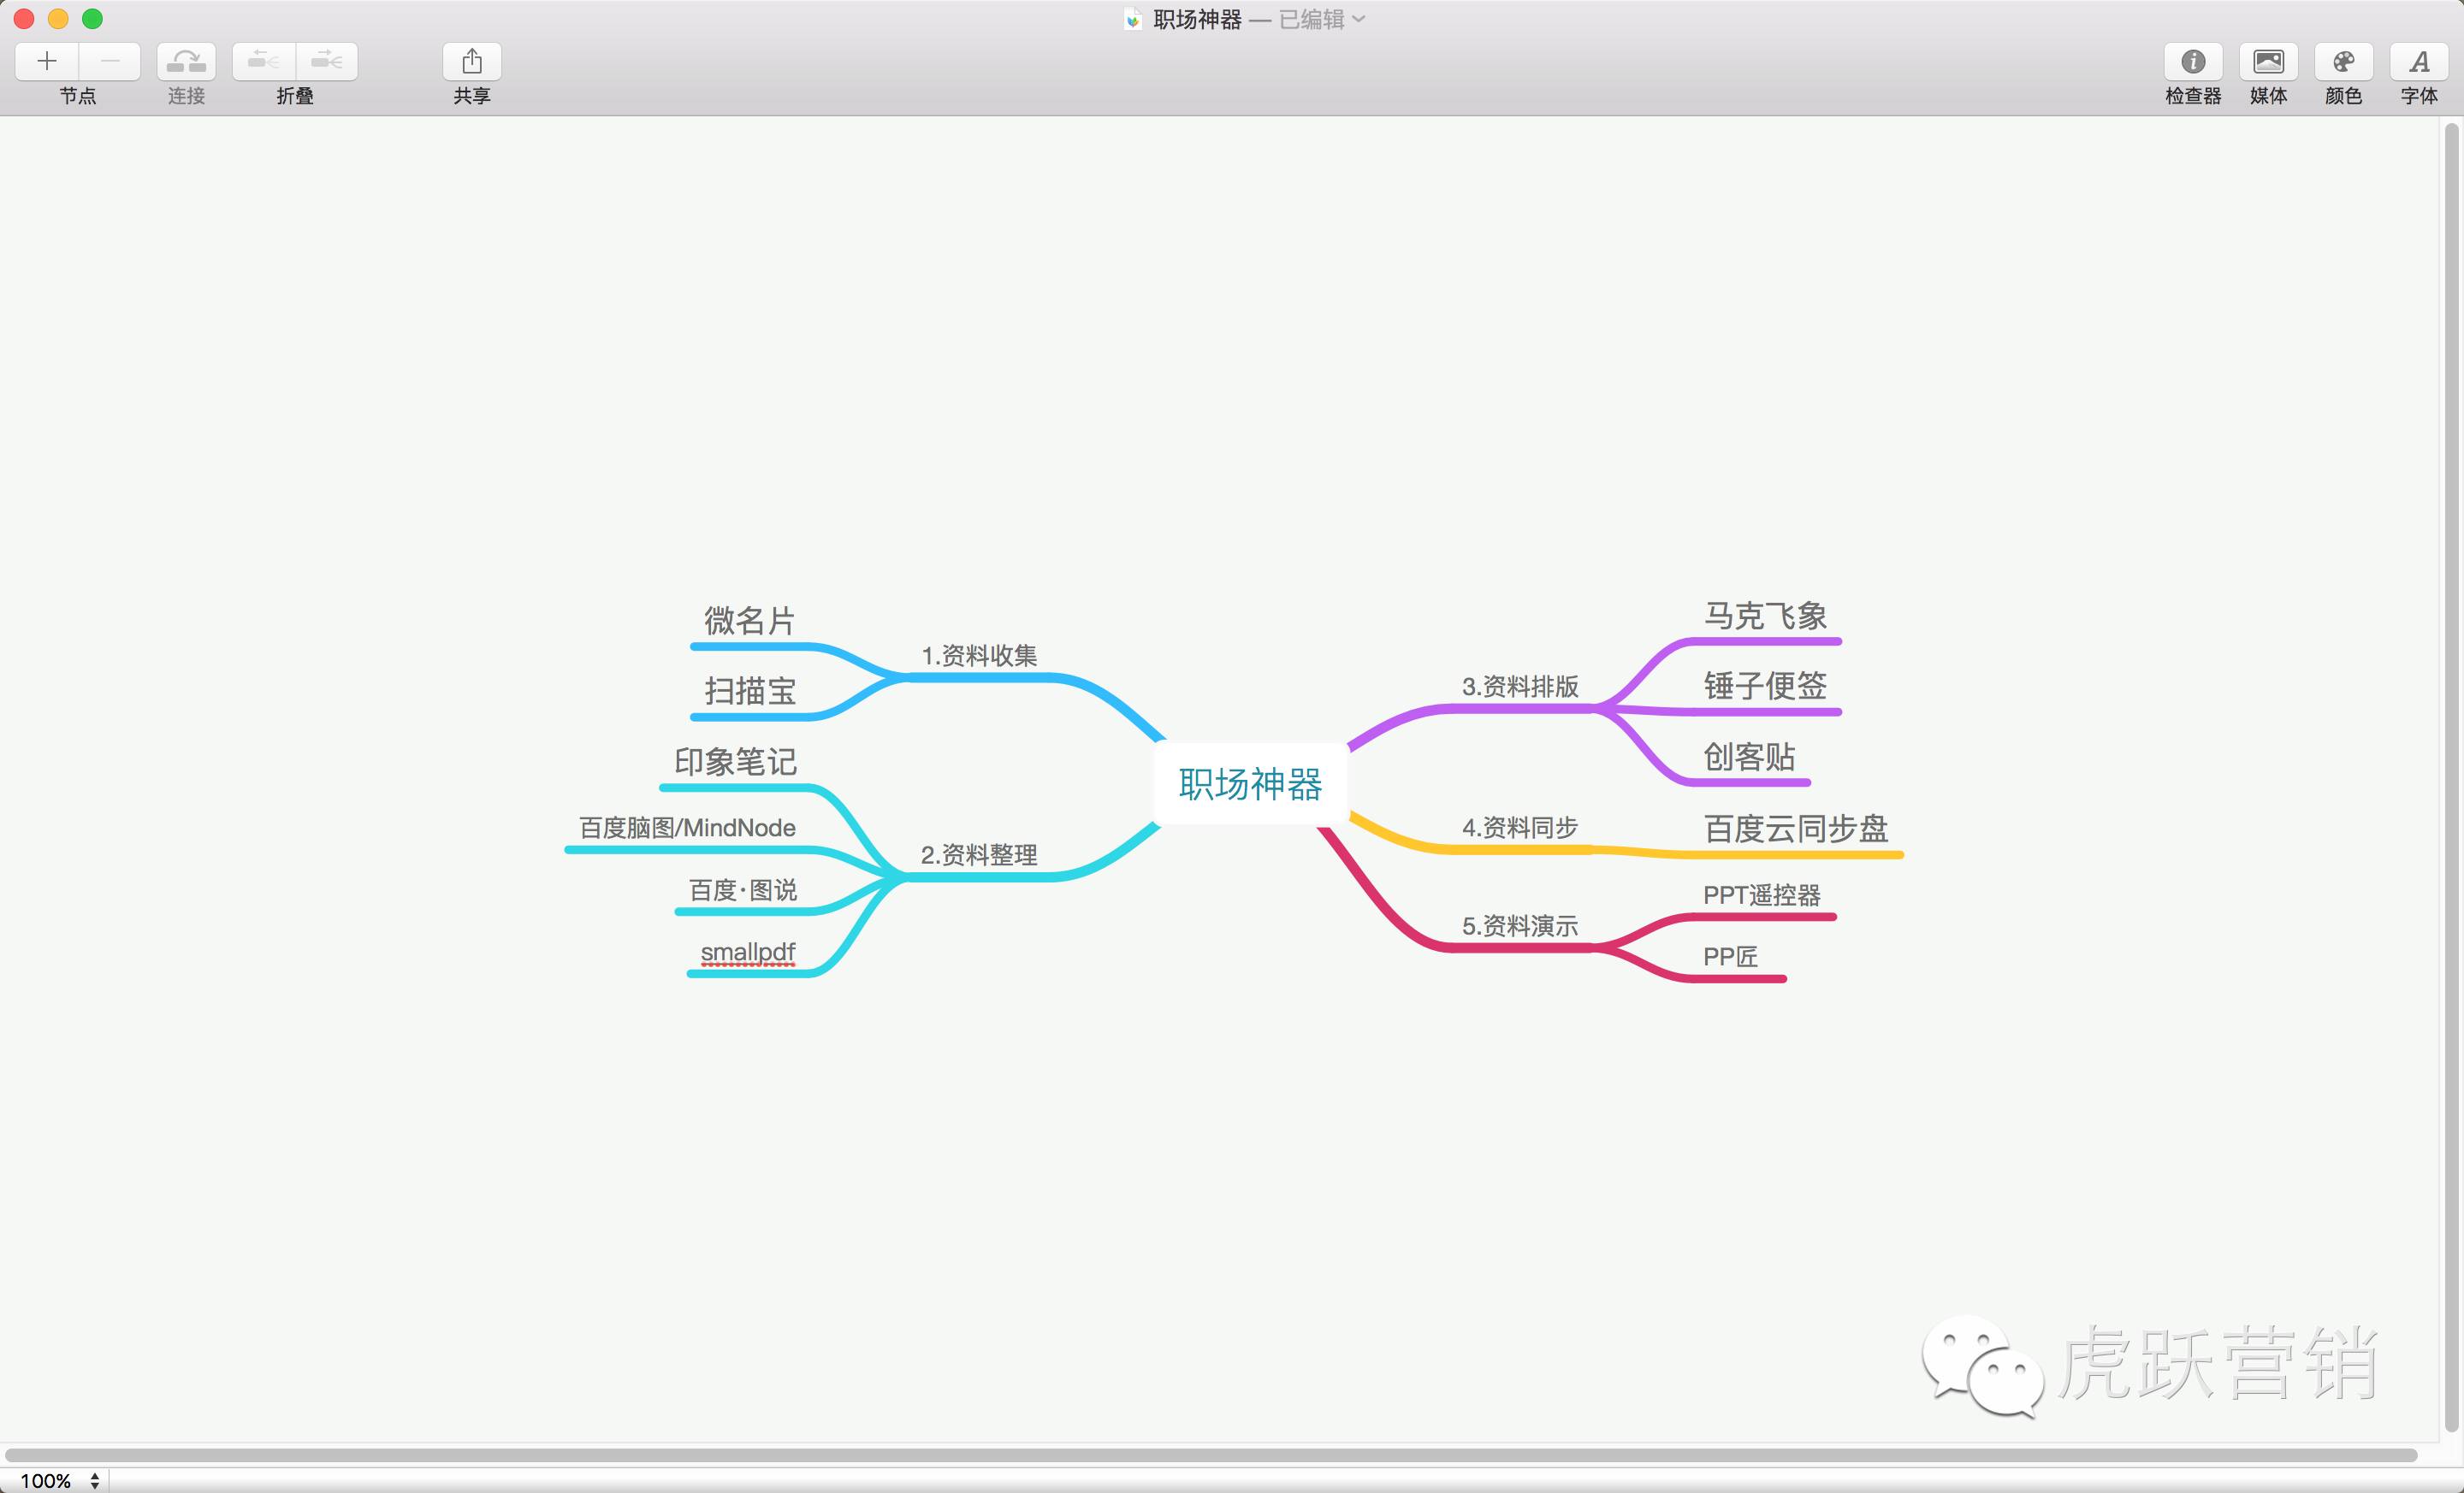The width and height of the screenshot is (2464, 1493).
Task: Click the vertical scrollbar on right edge
Action: [x=2451, y=777]
